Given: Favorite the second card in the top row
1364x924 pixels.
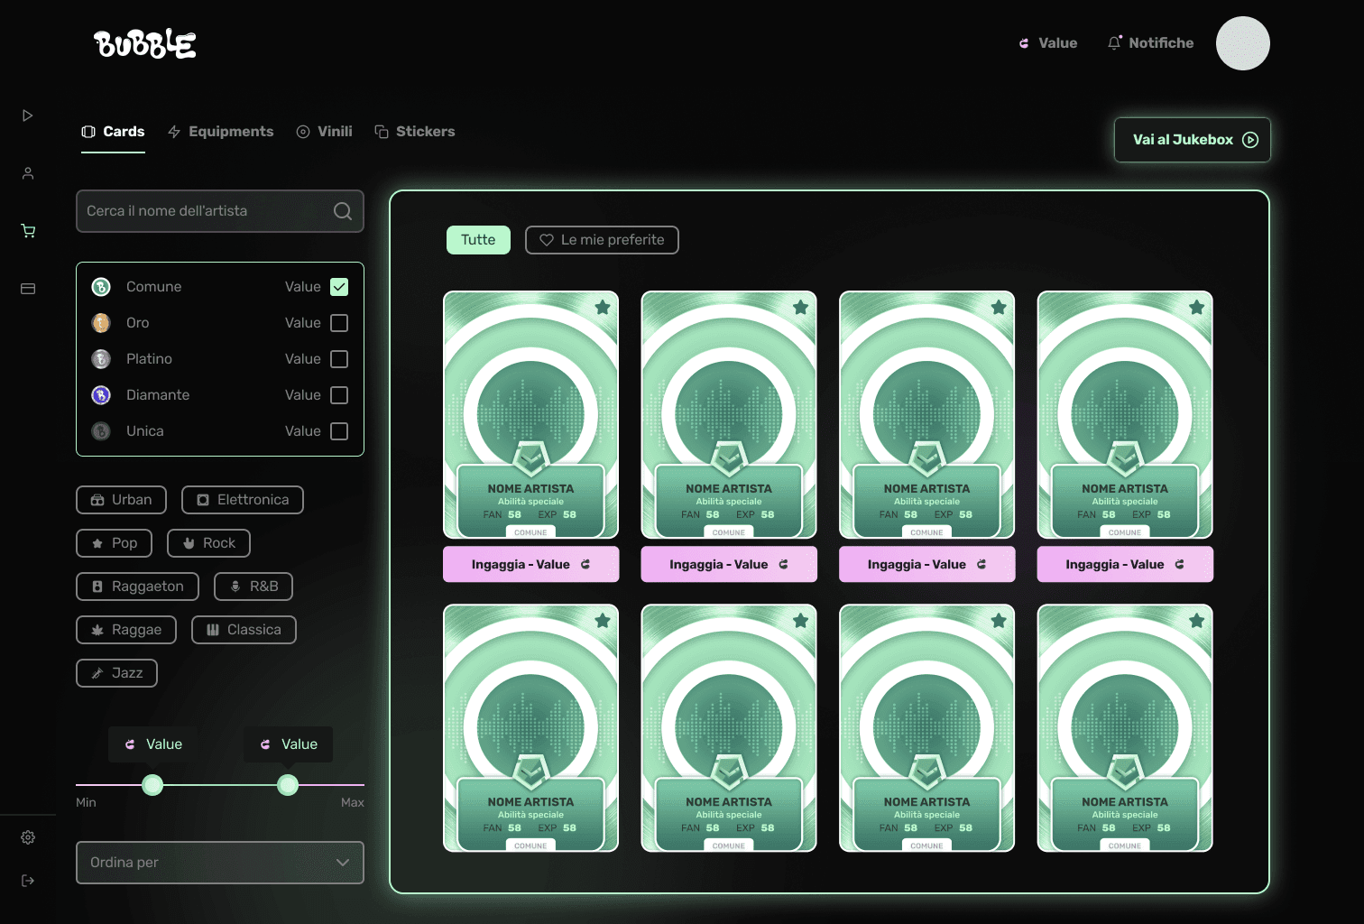Looking at the screenshot, I should [800, 308].
